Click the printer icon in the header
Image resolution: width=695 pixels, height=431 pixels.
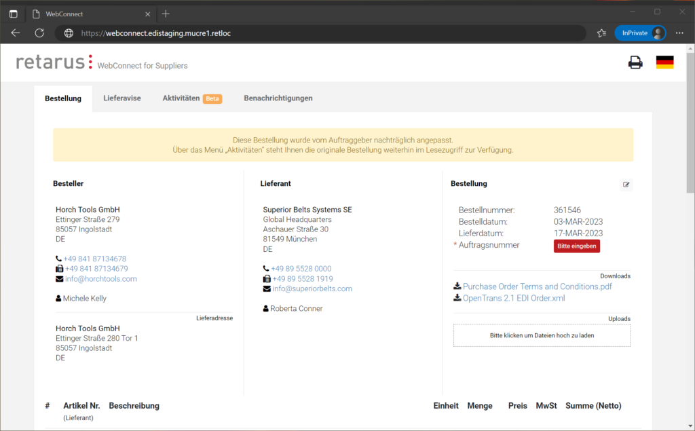(x=635, y=62)
